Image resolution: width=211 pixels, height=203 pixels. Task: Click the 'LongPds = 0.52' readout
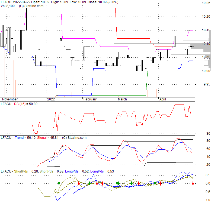(x=77, y=171)
